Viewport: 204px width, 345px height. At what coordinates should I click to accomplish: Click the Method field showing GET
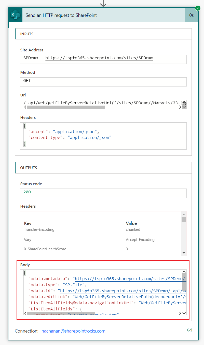(103, 82)
